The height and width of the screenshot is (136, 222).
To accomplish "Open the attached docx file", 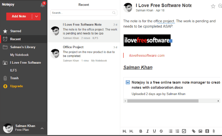I will click(x=172, y=88).
